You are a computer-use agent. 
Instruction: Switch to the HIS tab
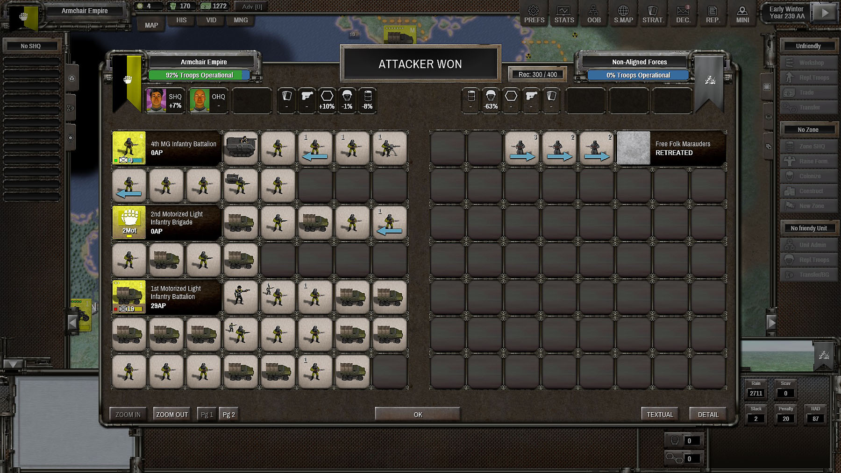[x=181, y=20]
